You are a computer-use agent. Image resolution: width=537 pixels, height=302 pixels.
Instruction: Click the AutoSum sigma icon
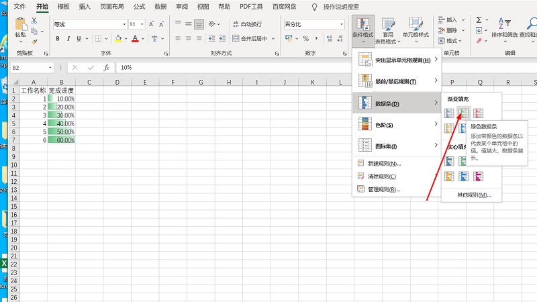pyautogui.click(x=479, y=20)
